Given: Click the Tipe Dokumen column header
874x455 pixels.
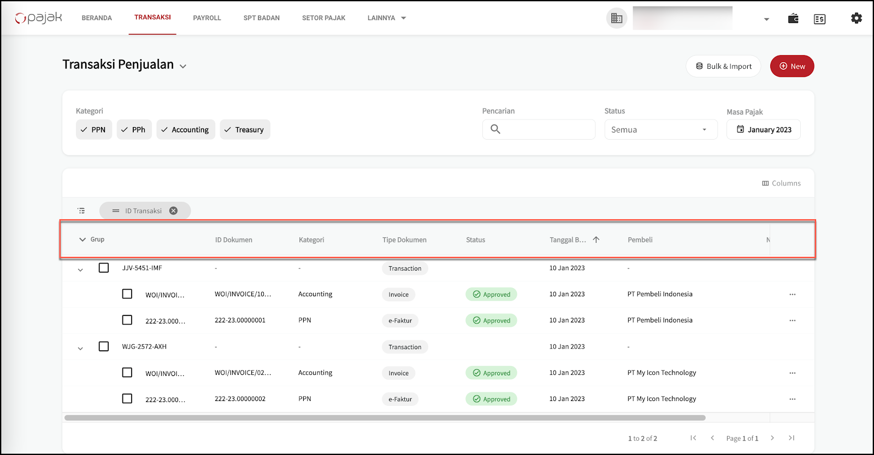Looking at the screenshot, I should (x=404, y=240).
